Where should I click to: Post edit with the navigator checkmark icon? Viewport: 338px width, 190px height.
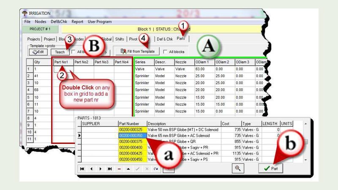coord(138,169)
